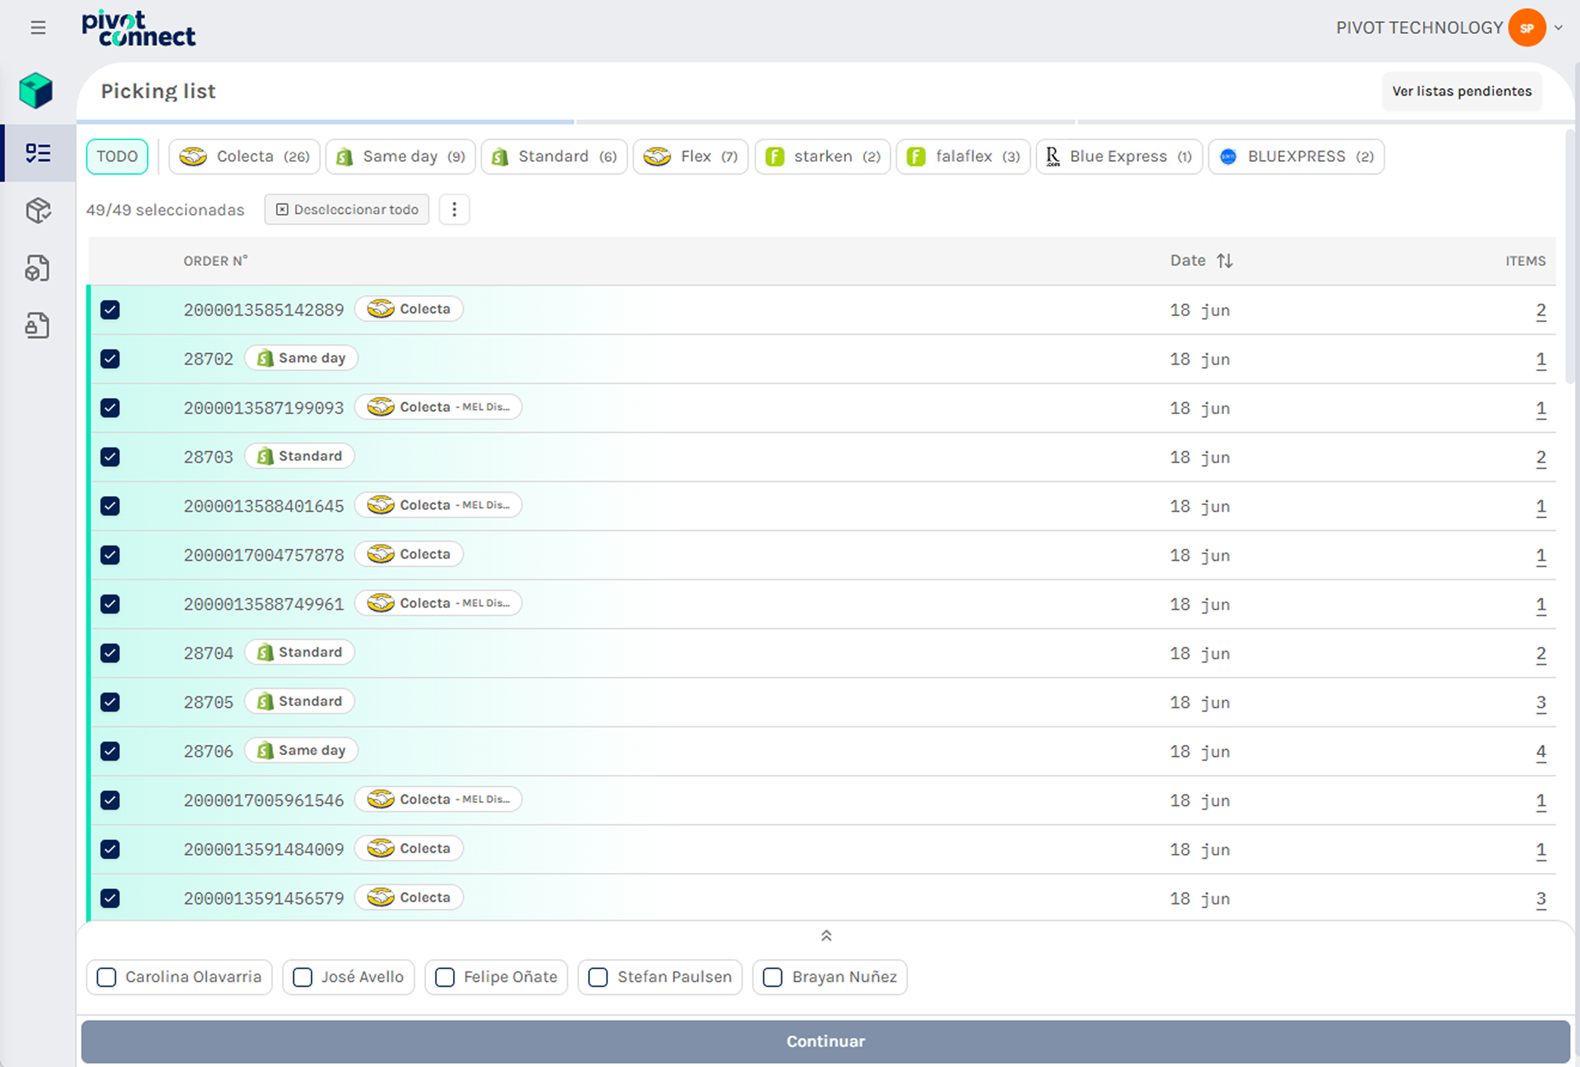Click Same day badge on order 28706
1580x1067 pixels.
pyautogui.click(x=301, y=750)
